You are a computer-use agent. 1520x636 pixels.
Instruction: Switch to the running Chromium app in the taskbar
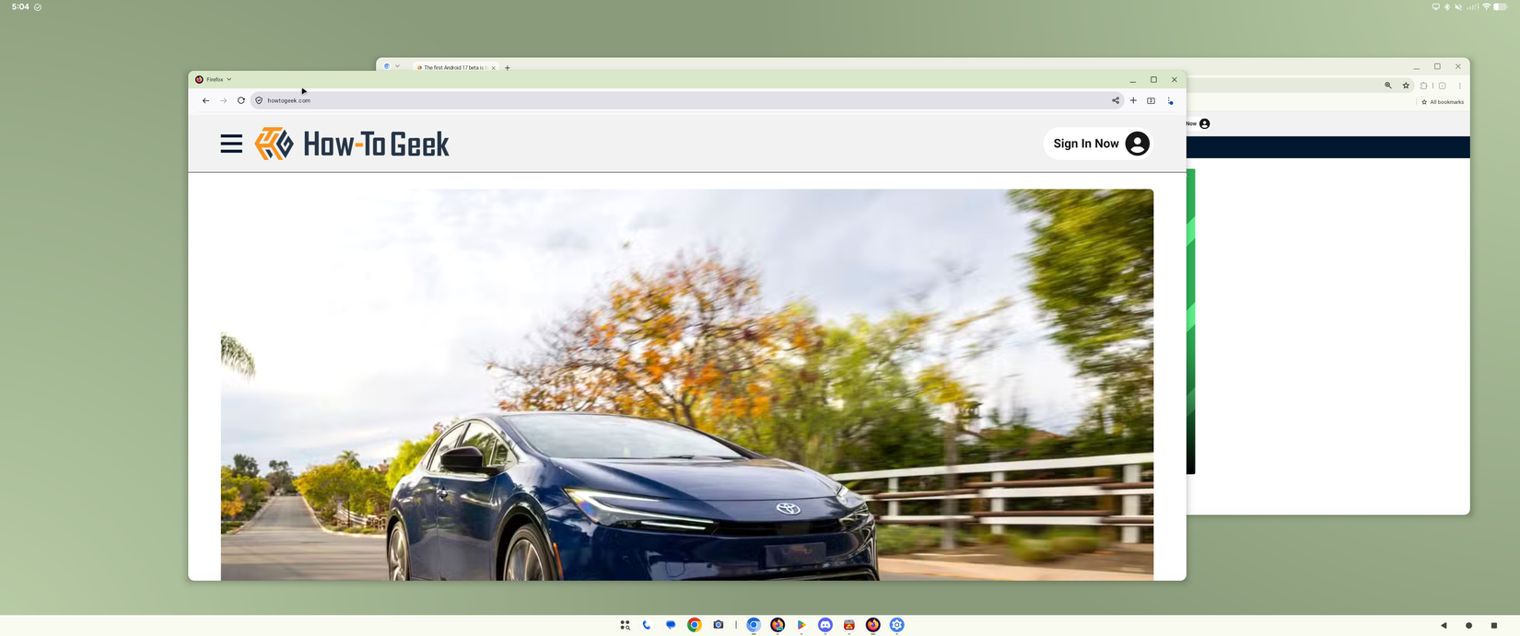pyautogui.click(x=754, y=625)
